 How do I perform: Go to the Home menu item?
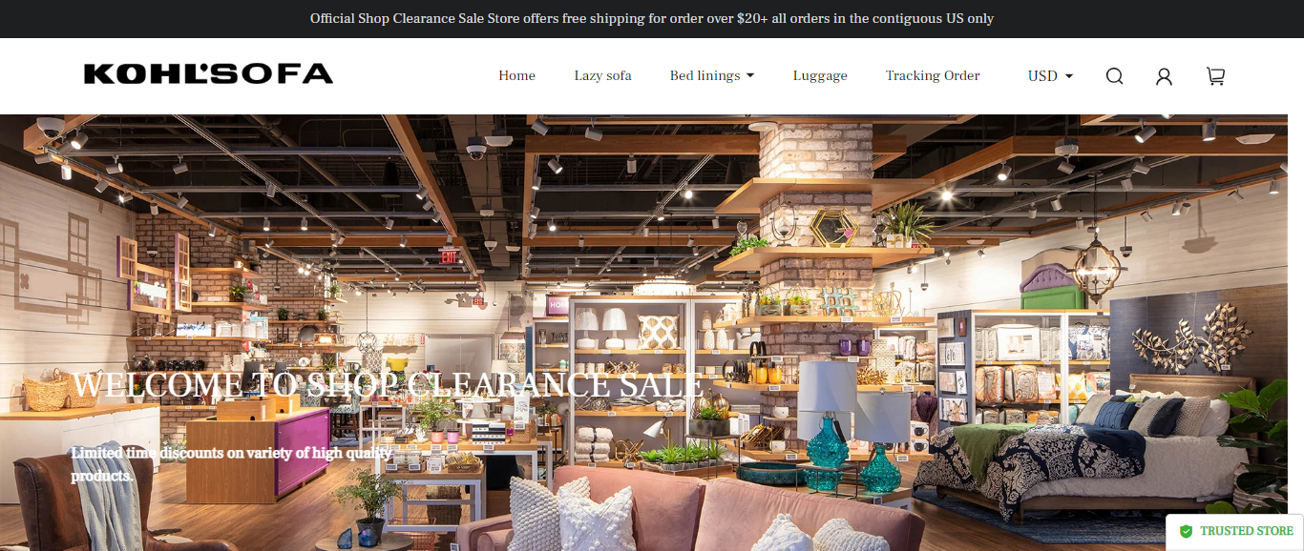tap(516, 76)
